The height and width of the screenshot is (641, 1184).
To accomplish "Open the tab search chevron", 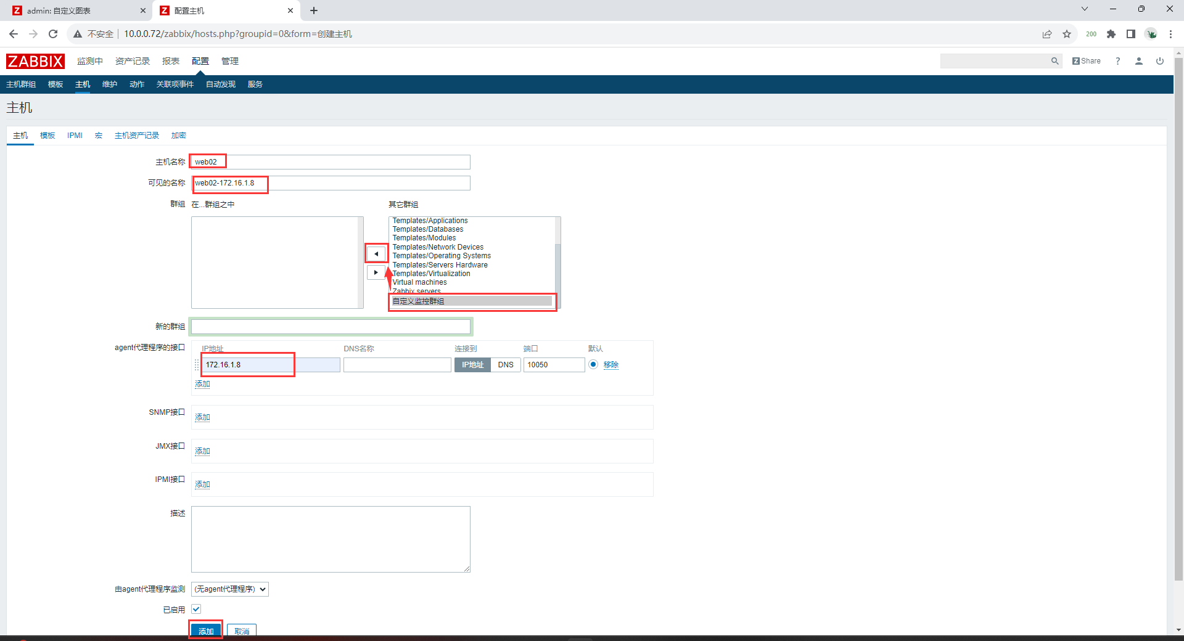I will 1085,9.
